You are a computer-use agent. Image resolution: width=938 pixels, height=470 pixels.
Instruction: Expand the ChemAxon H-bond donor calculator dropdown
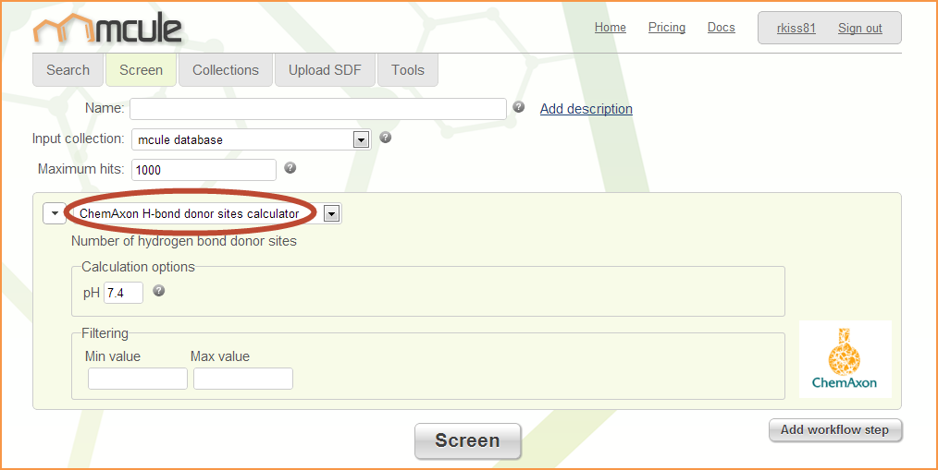331,213
